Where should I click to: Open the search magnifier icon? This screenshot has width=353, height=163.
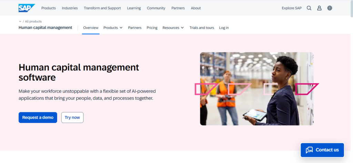pyautogui.click(x=309, y=8)
